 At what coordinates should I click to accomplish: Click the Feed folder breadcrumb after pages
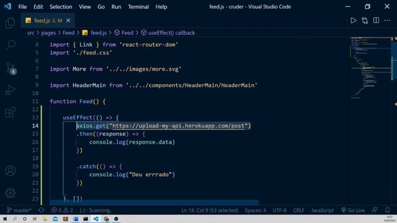point(69,33)
